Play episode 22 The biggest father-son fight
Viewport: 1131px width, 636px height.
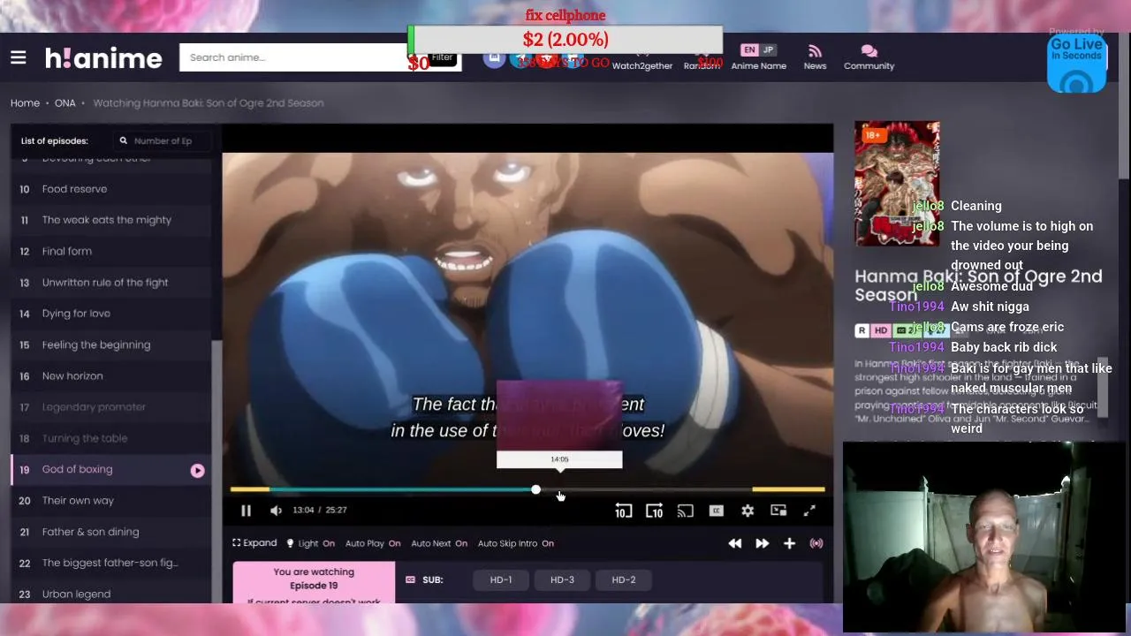coord(110,563)
